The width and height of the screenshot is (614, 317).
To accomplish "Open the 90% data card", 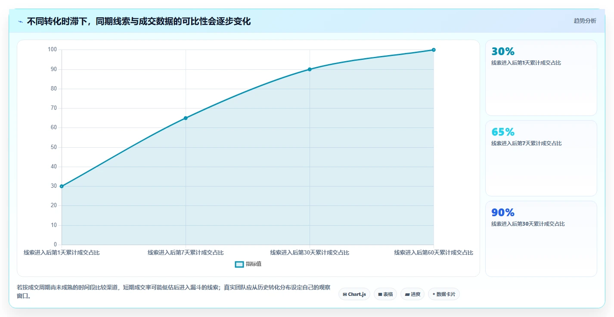I will click(541, 239).
